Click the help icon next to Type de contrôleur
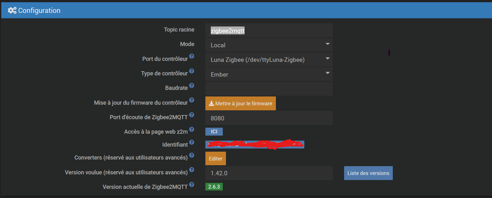This screenshot has height=198, width=492. pyautogui.click(x=191, y=71)
